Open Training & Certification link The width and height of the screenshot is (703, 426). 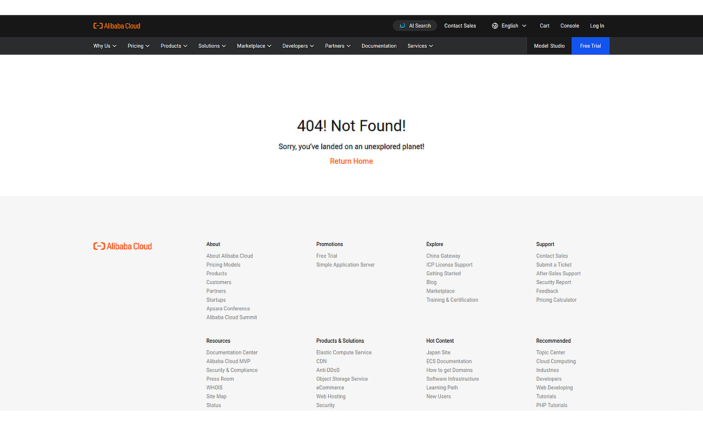(452, 300)
